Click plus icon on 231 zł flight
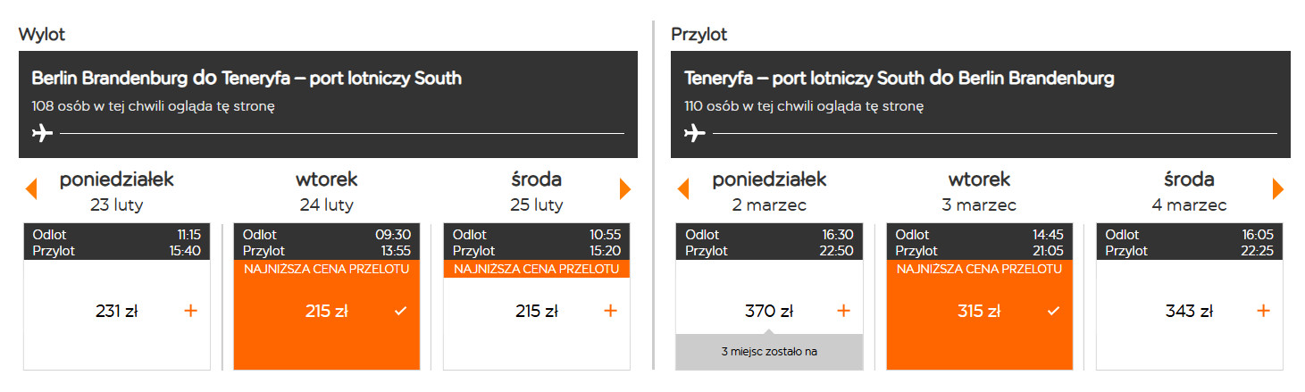The width and height of the screenshot is (1305, 392). click(190, 311)
